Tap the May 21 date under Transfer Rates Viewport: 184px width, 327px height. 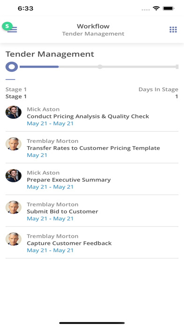coord(37,155)
